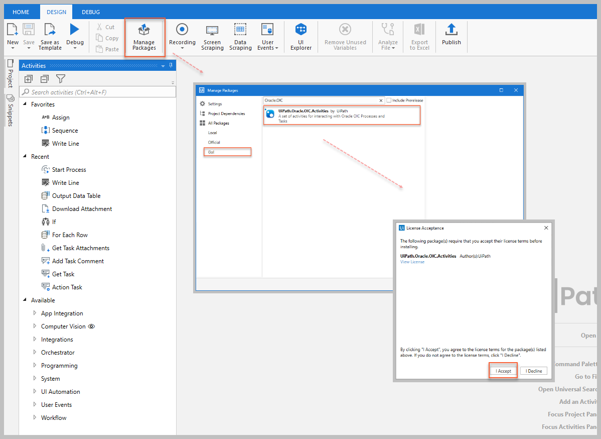Image resolution: width=601 pixels, height=439 pixels.
Task: Click I Accept in License Acceptance
Action: (x=503, y=371)
